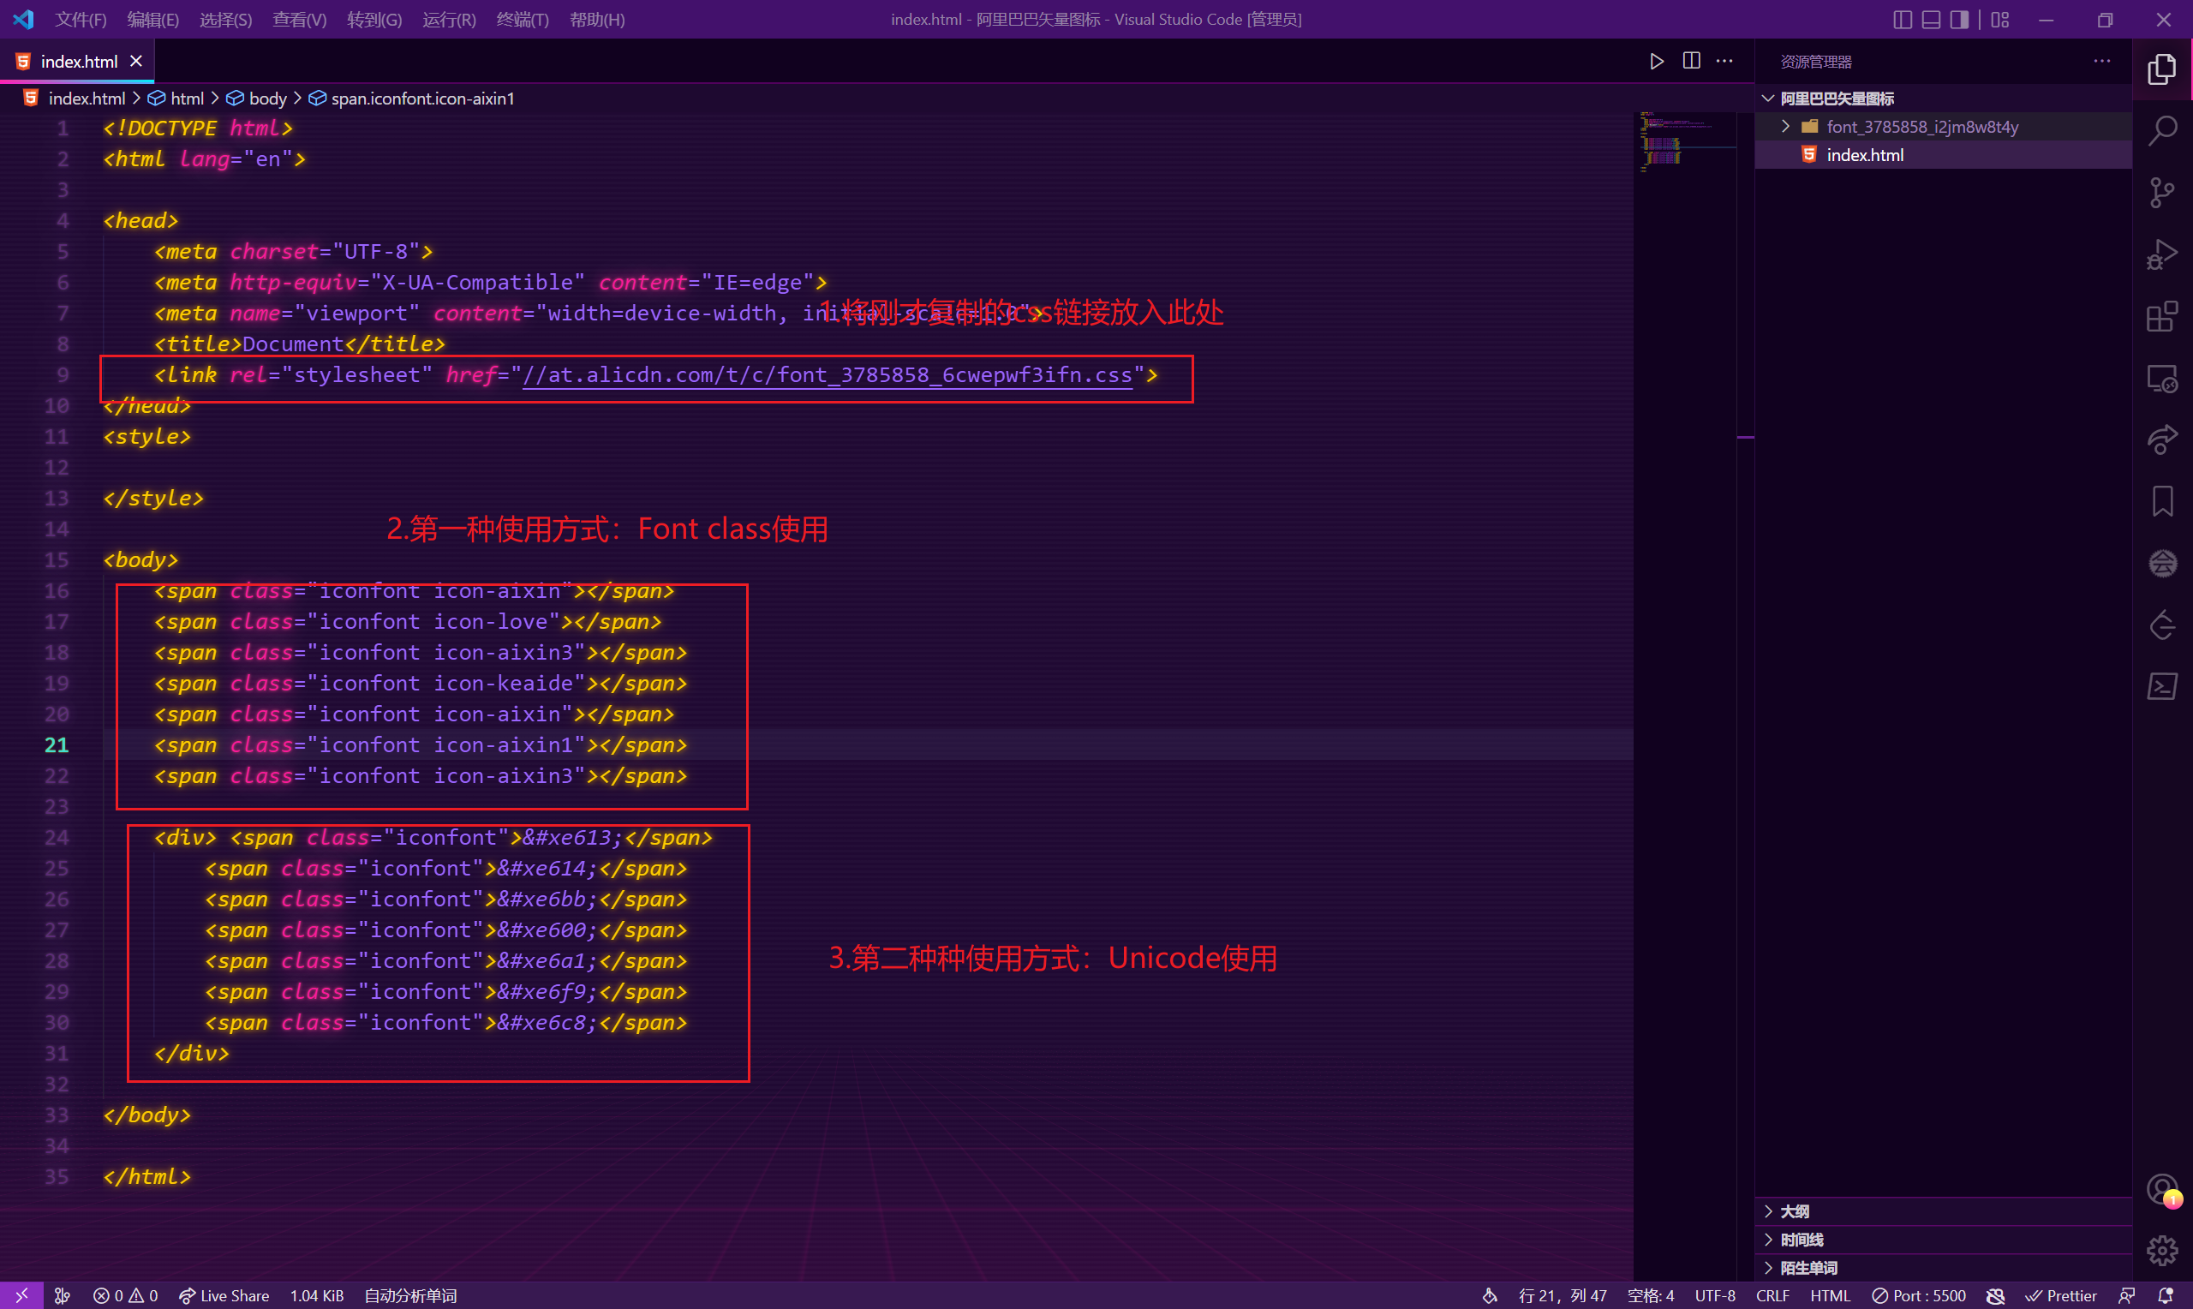
Task: Open the 编辑(E) menu
Action: click(x=152, y=20)
